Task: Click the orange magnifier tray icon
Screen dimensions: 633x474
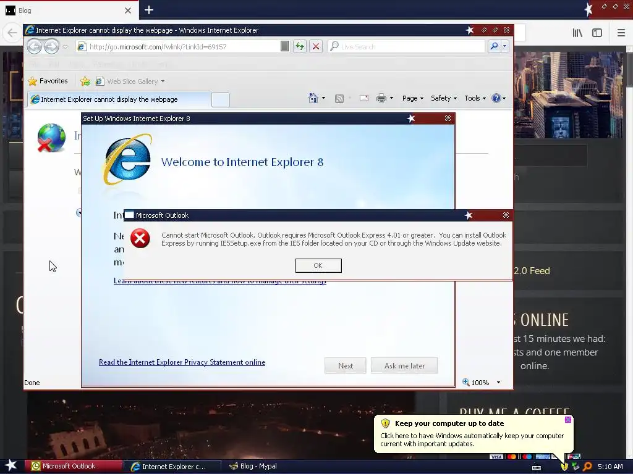Action: pyautogui.click(x=588, y=467)
